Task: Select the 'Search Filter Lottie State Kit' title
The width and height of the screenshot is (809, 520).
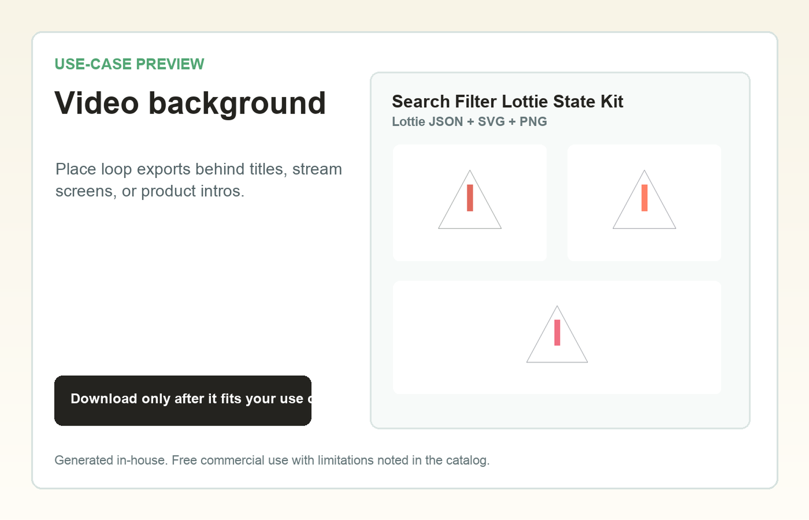Action: point(507,101)
